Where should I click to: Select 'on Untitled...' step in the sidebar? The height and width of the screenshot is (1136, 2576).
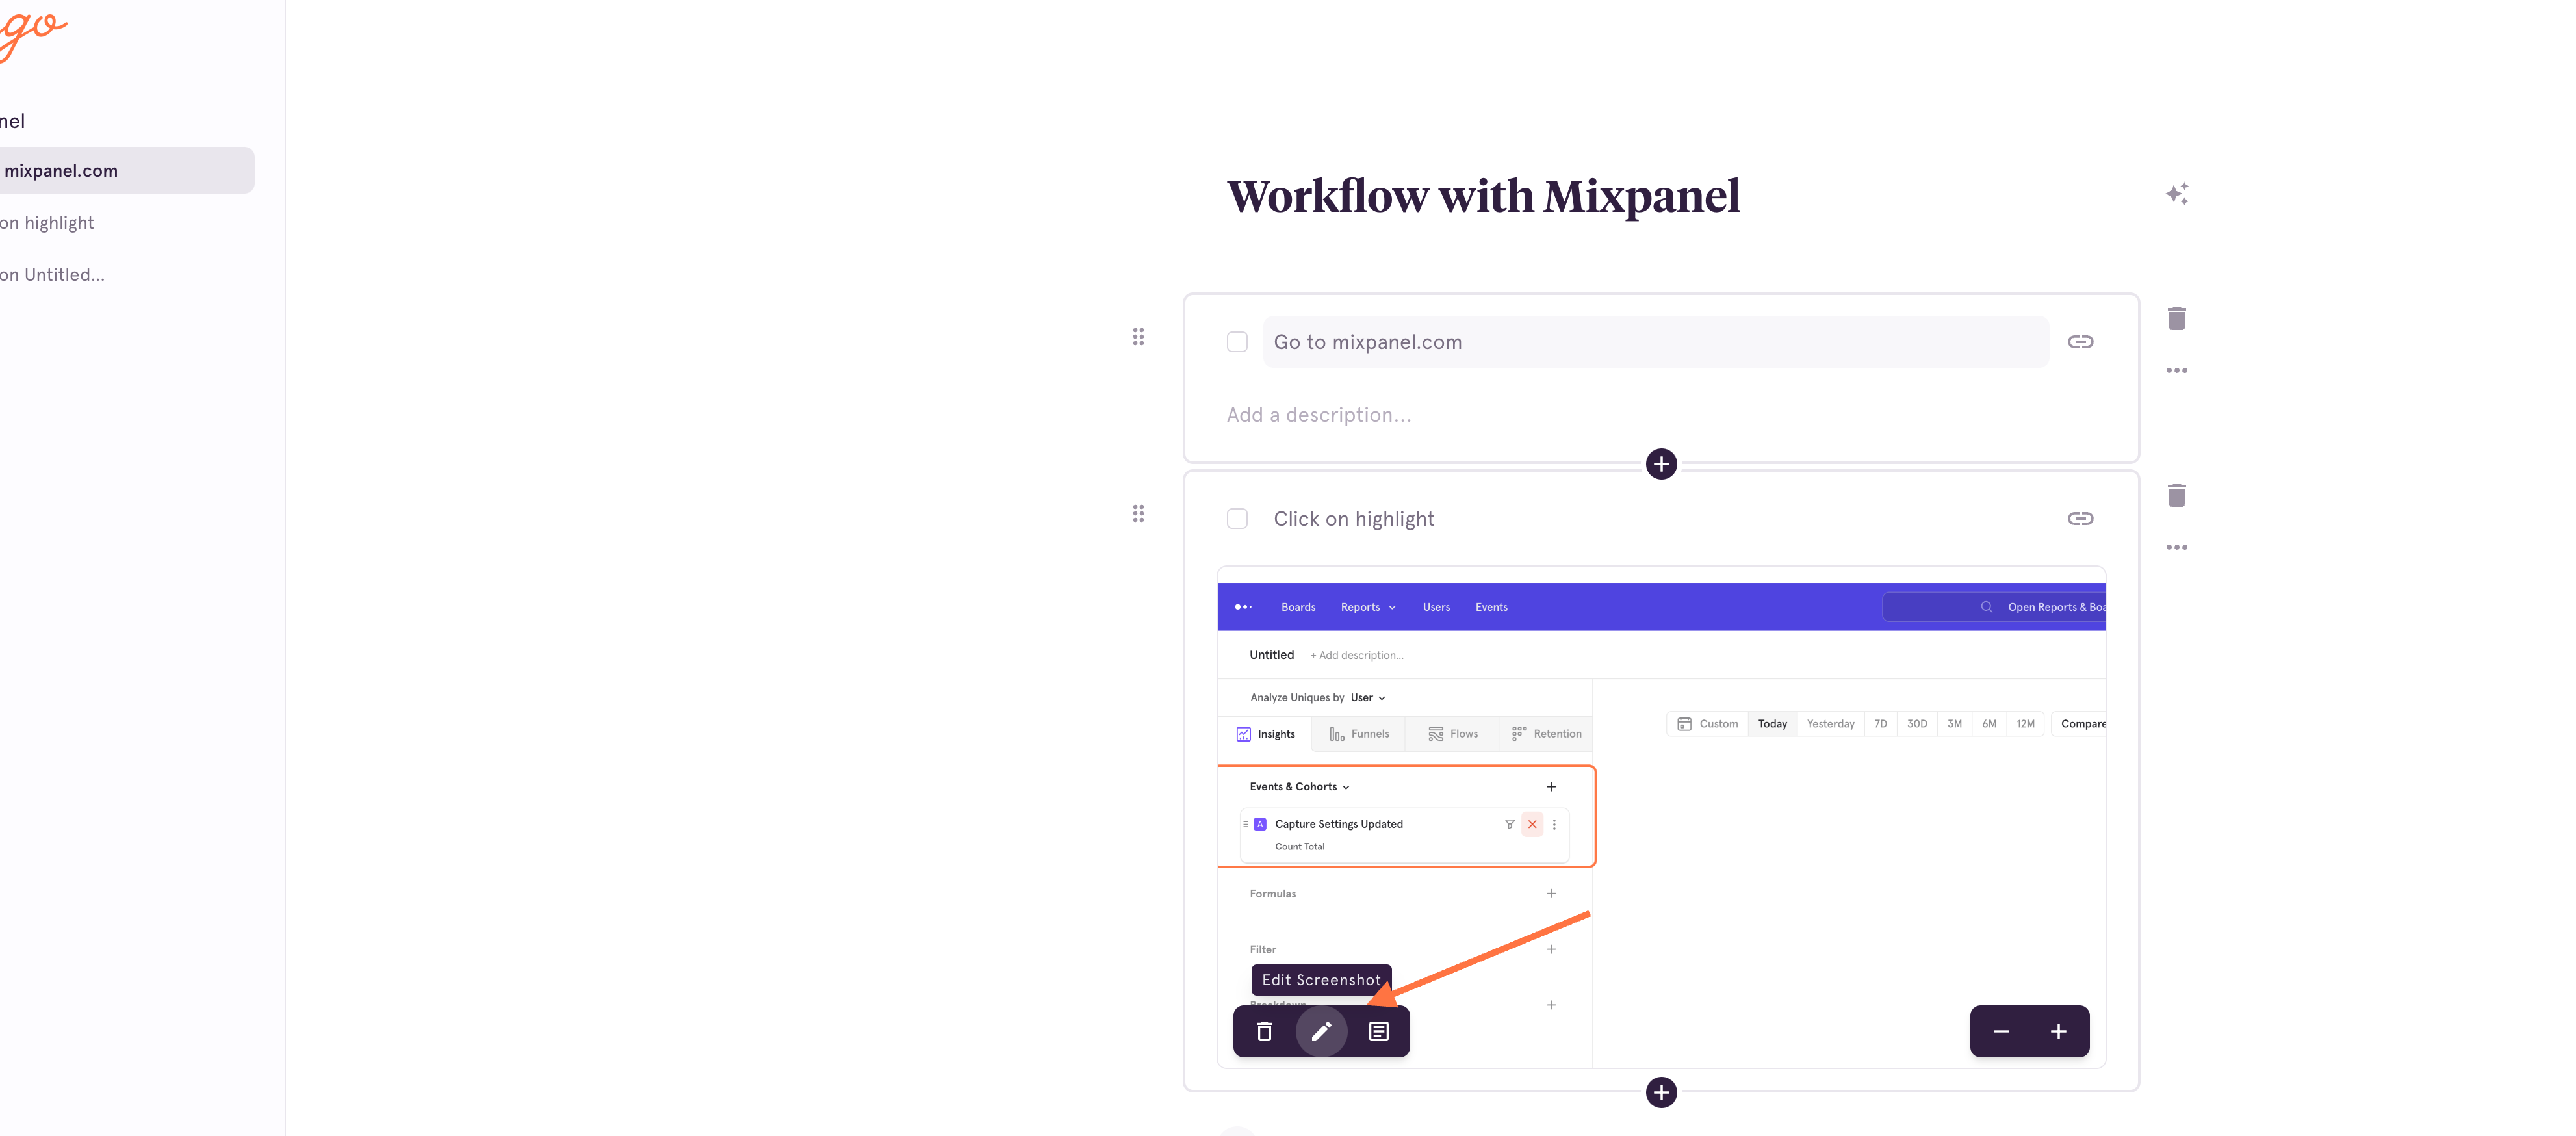pyautogui.click(x=52, y=275)
